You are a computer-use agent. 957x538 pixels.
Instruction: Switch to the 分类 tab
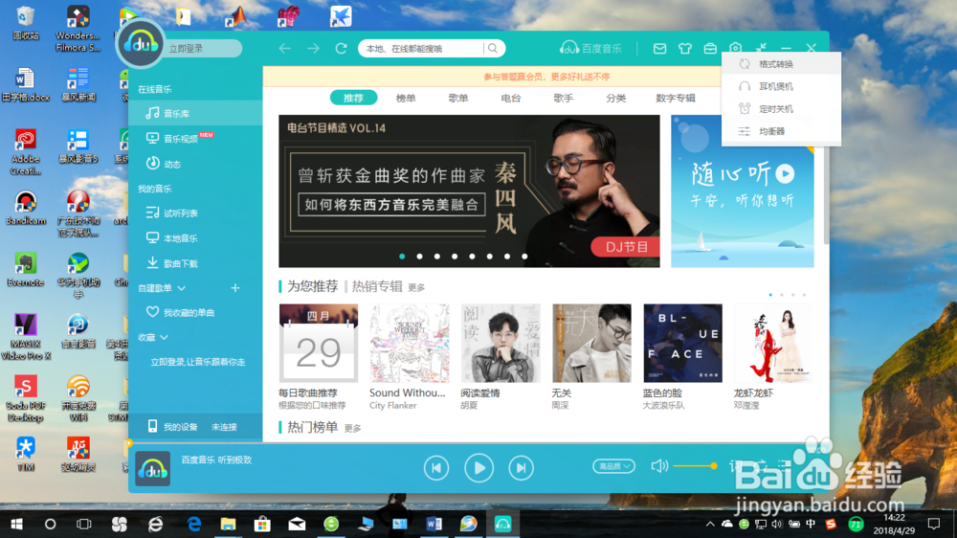[x=615, y=98]
